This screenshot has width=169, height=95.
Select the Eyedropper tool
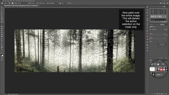pyautogui.click(x=2, y=20)
